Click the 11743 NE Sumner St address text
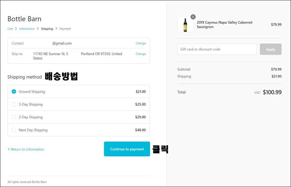Image resolution: width=291 pixels, height=187 pixels. 51,54
